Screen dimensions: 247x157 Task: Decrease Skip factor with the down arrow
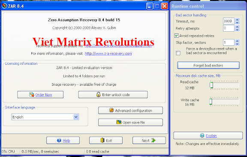237,44
